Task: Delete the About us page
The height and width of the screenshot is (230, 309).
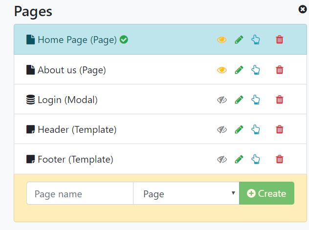Action: point(279,70)
